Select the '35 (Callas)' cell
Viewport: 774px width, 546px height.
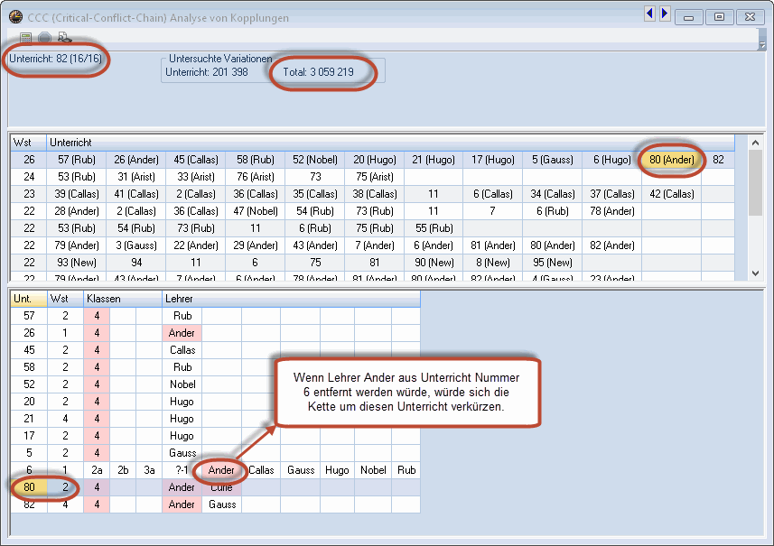click(315, 194)
